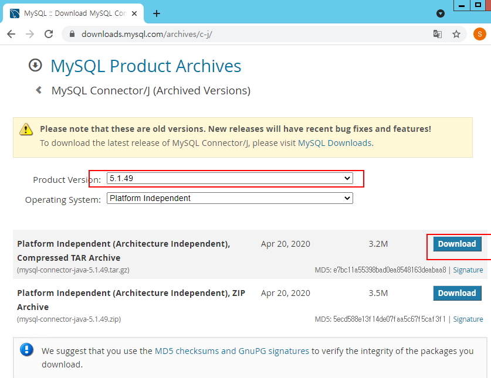This screenshot has height=378, width=491.
Task: Click the round dropdown arrow icon in the tab strip
Action: [441, 13]
